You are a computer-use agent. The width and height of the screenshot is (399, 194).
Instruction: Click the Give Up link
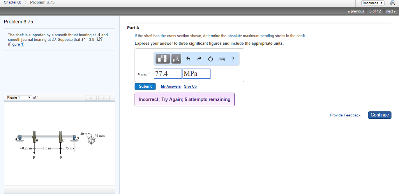[190, 87]
